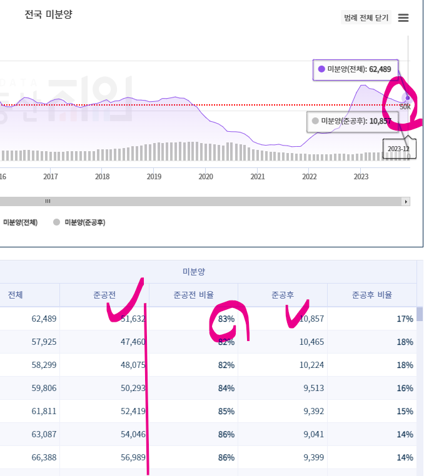Click the 2019 axis label

pos(154,176)
